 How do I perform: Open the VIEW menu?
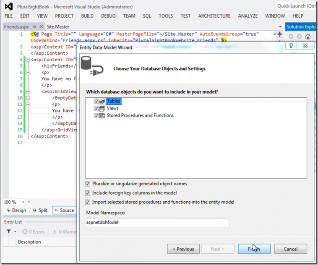[x=42, y=16]
